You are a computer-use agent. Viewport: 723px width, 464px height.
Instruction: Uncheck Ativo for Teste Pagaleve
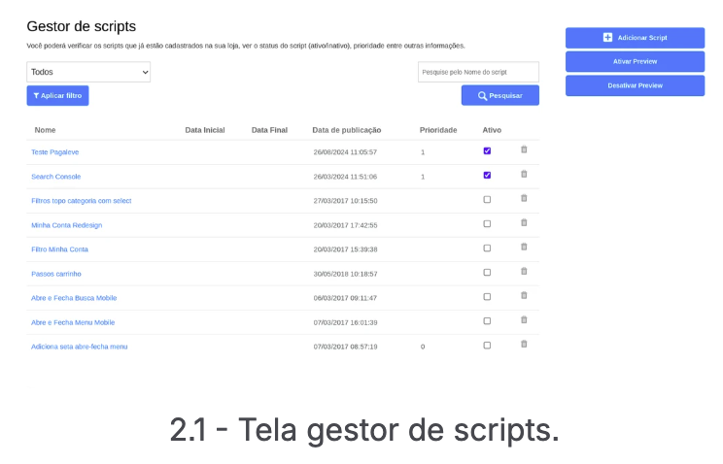click(x=487, y=150)
